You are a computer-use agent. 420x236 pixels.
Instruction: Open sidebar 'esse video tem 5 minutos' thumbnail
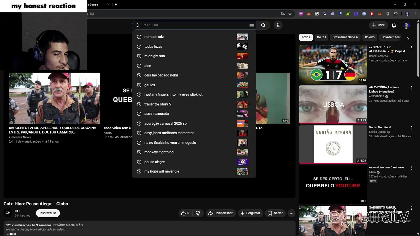pos(333,185)
